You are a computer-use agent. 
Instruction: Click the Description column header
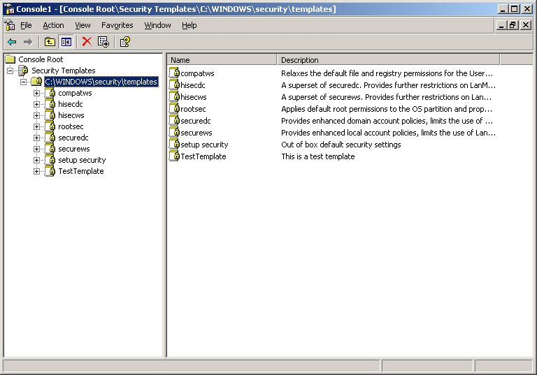388,60
